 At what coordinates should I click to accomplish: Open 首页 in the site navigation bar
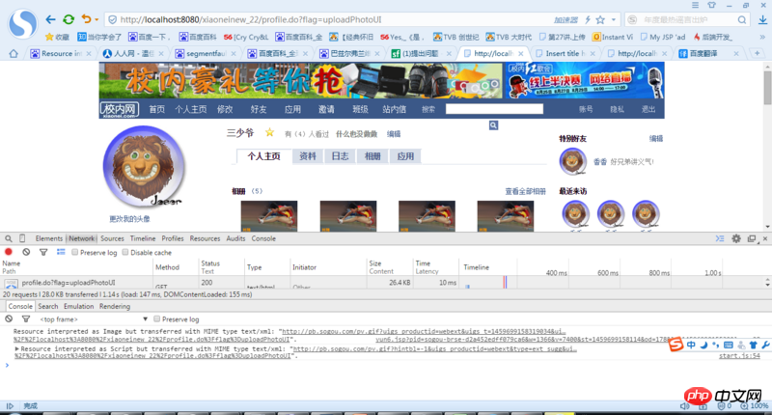click(x=157, y=109)
